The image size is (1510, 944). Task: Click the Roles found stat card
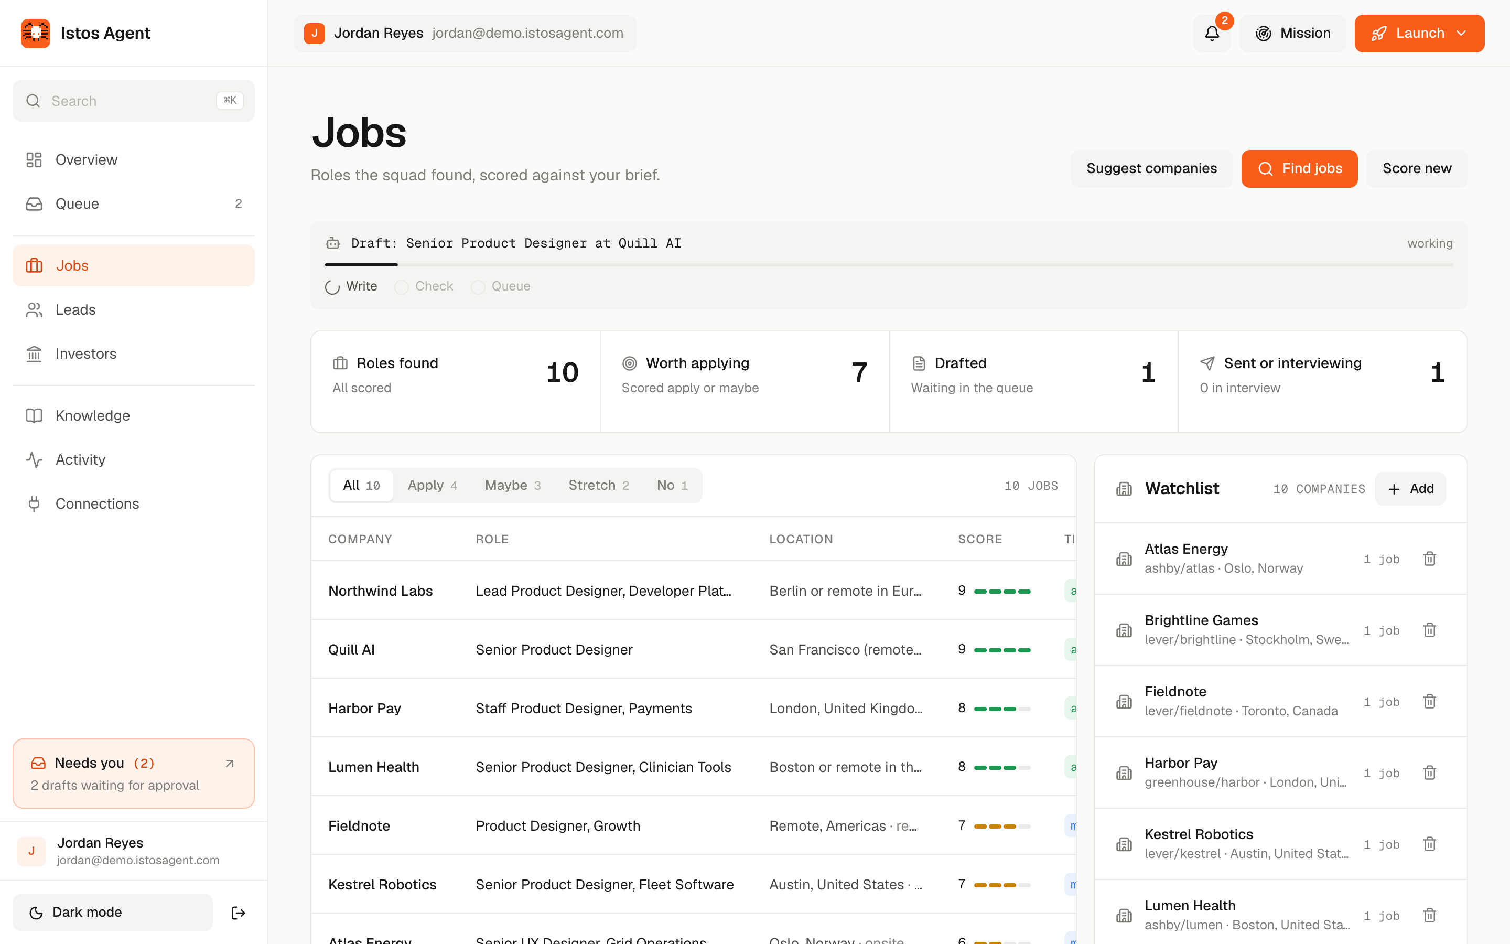(456, 381)
